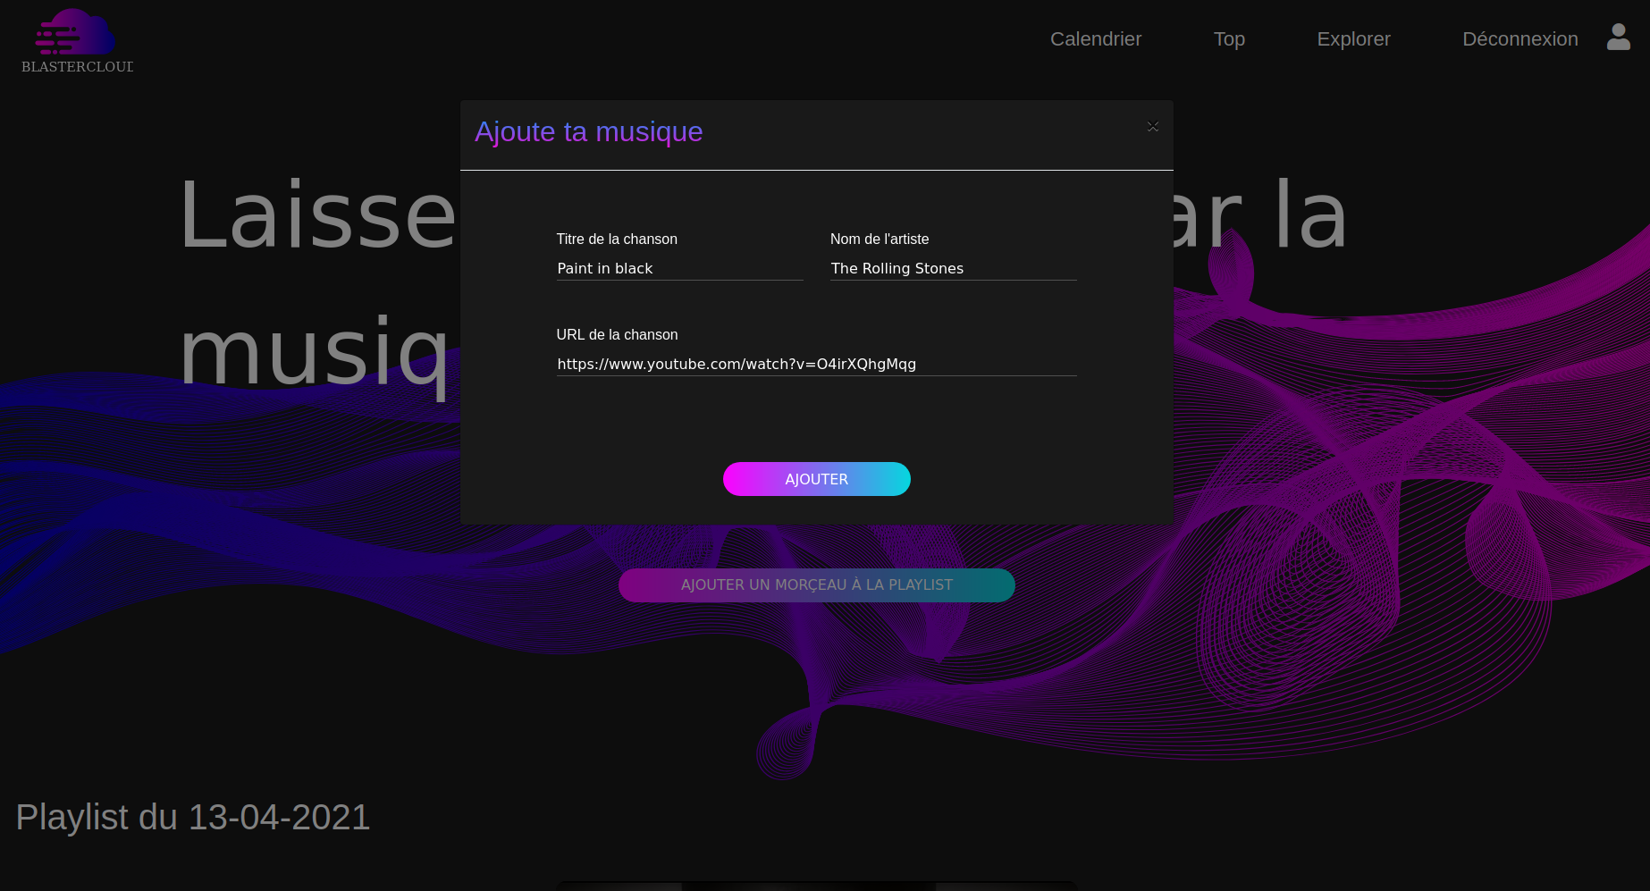Click Ajouter un morceau à la playlist
Image resolution: width=1650 pixels, height=891 pixels.
coord(816,585)
